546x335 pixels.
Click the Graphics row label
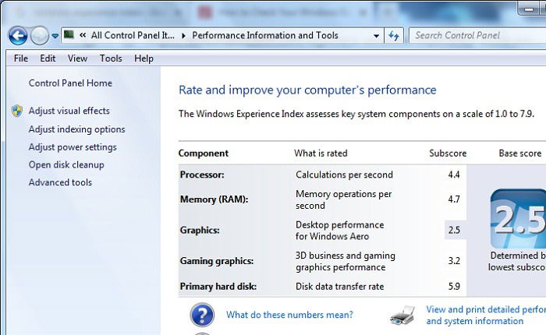tap(200, 230)
